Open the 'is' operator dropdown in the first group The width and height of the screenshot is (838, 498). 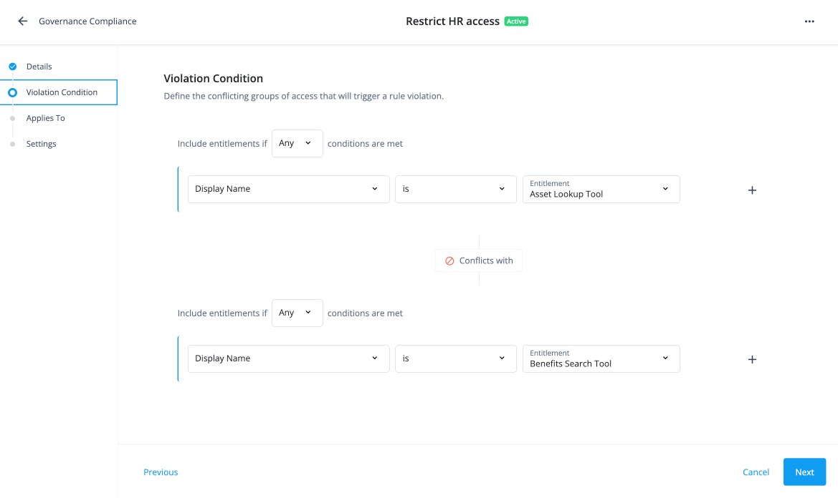coord(456,190)
